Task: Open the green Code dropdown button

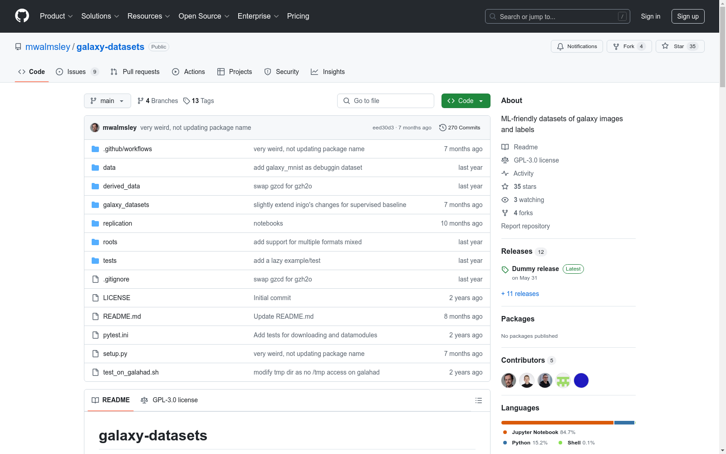Action: 466,101
